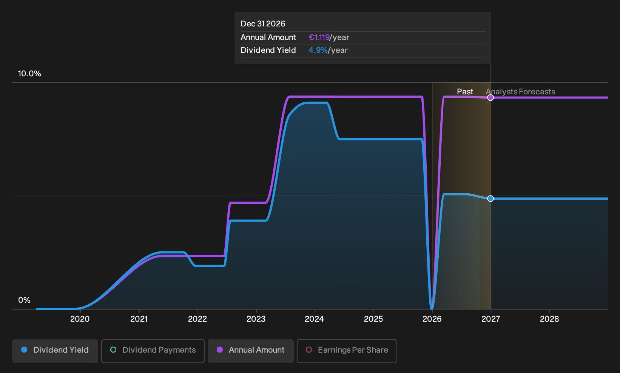Toggle the Dividend Yield series
The image size is (620, 373).
coord(55,351)
